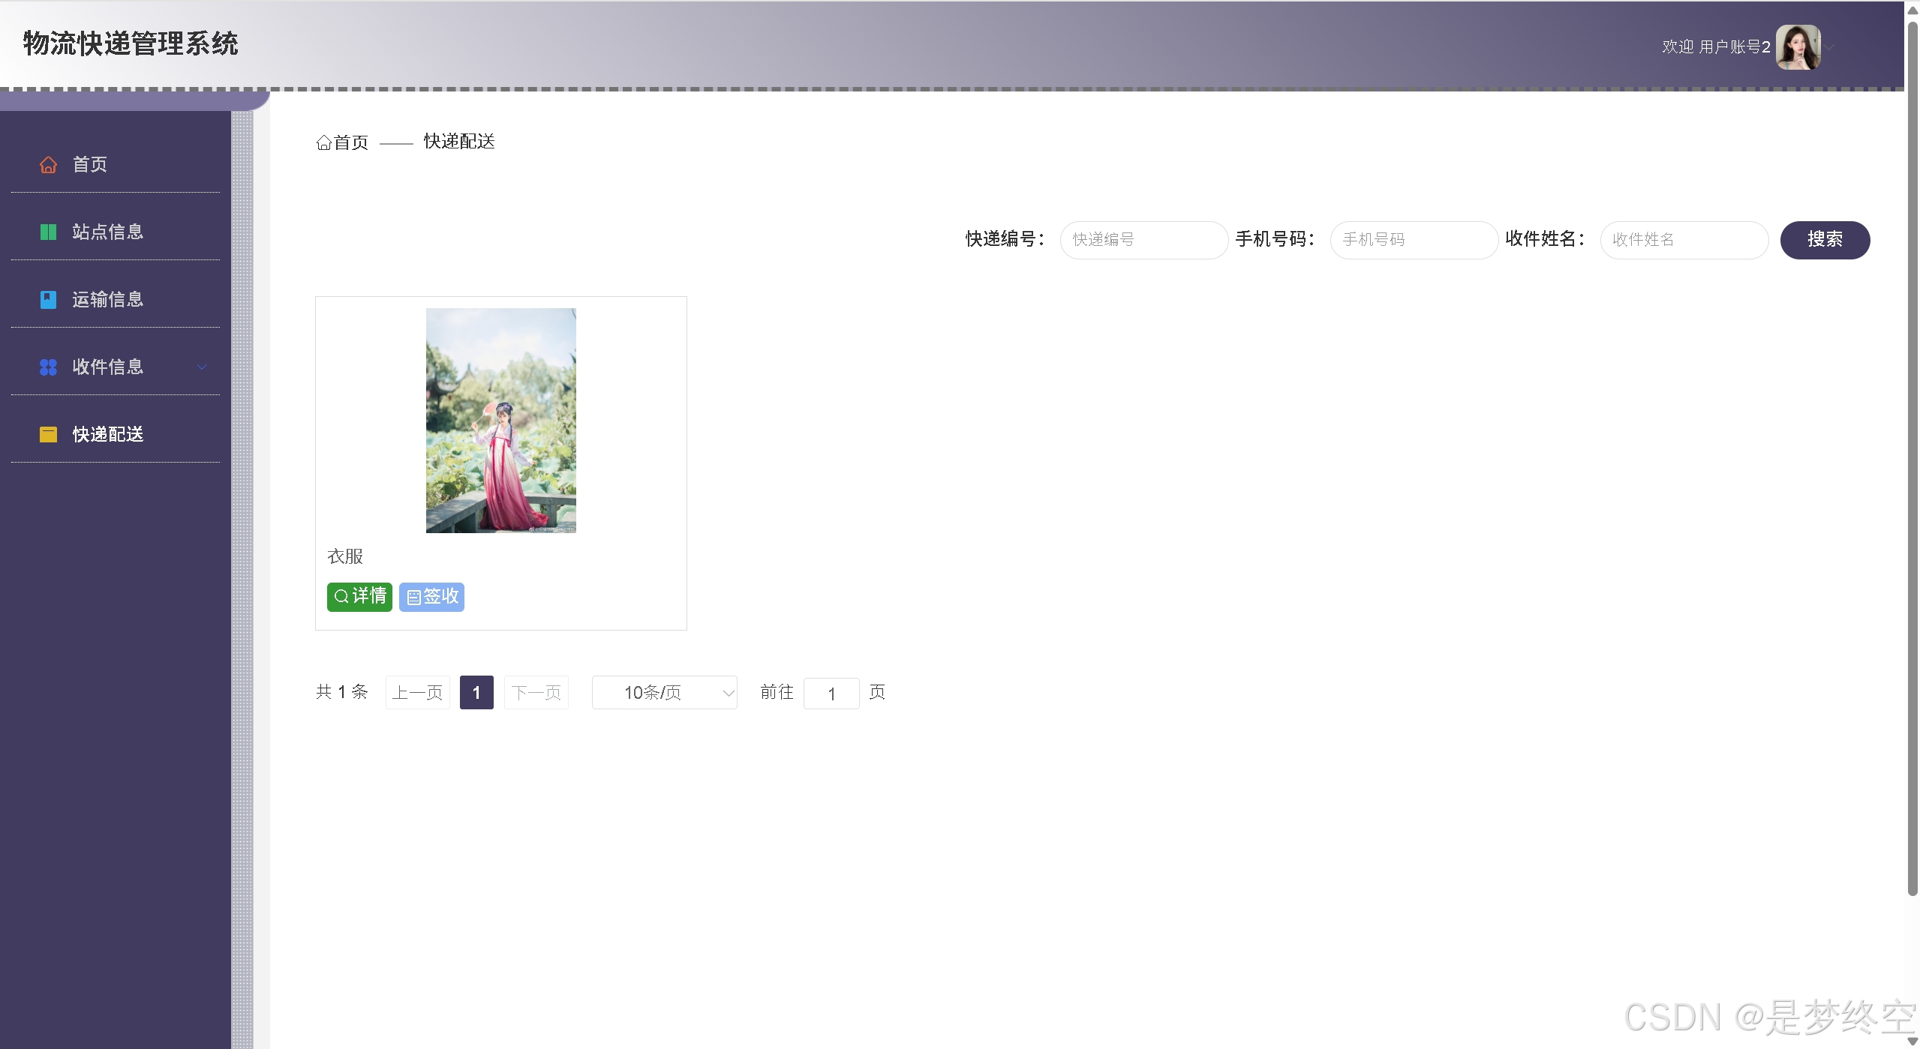Viewport: 1920px width, 1049px height.
Task: Click the 运输信息 bookmark icon
Action: [x=48, y=299]
